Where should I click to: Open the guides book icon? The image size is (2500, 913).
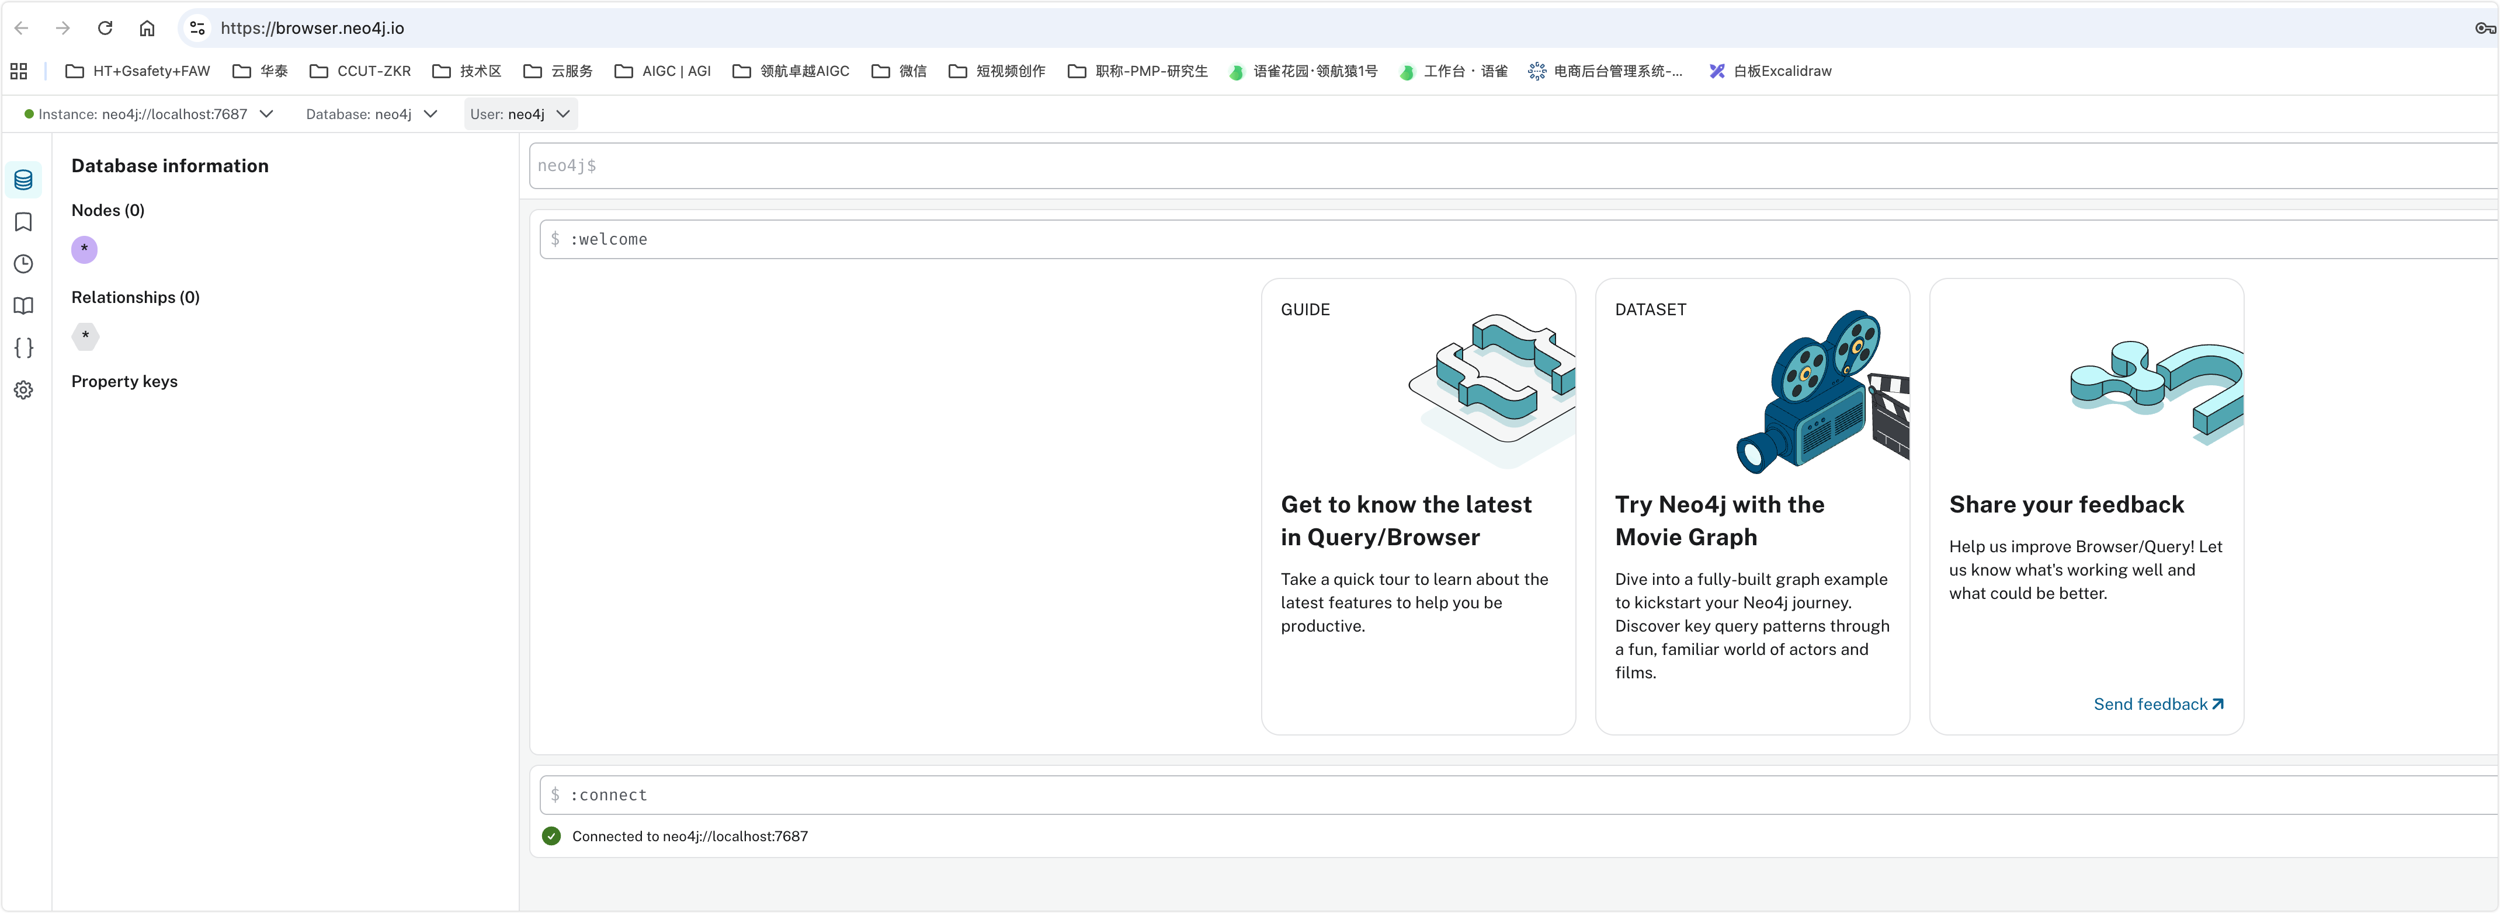point(23,306)
